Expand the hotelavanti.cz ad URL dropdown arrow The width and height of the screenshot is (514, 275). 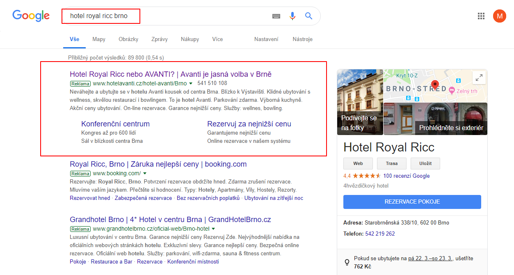191,83
